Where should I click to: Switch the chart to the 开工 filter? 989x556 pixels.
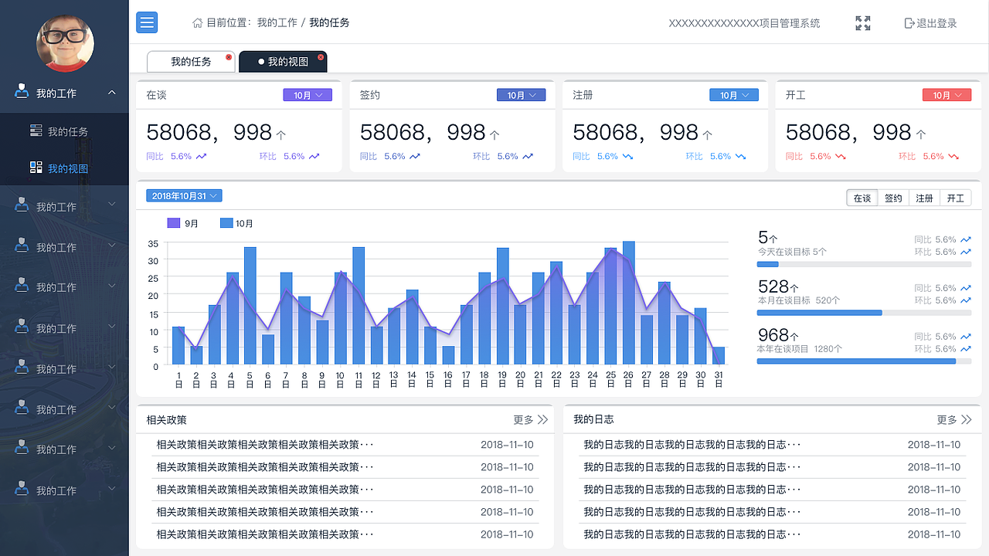(x=956, y=198)
